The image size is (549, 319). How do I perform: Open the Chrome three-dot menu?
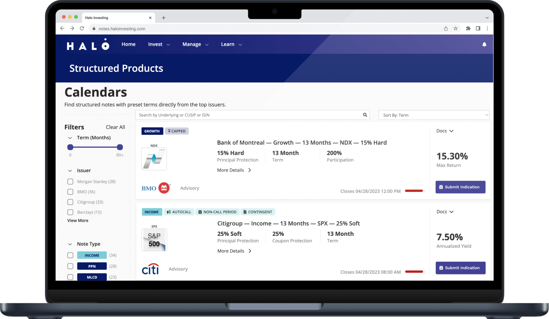(x=487, y=28)
